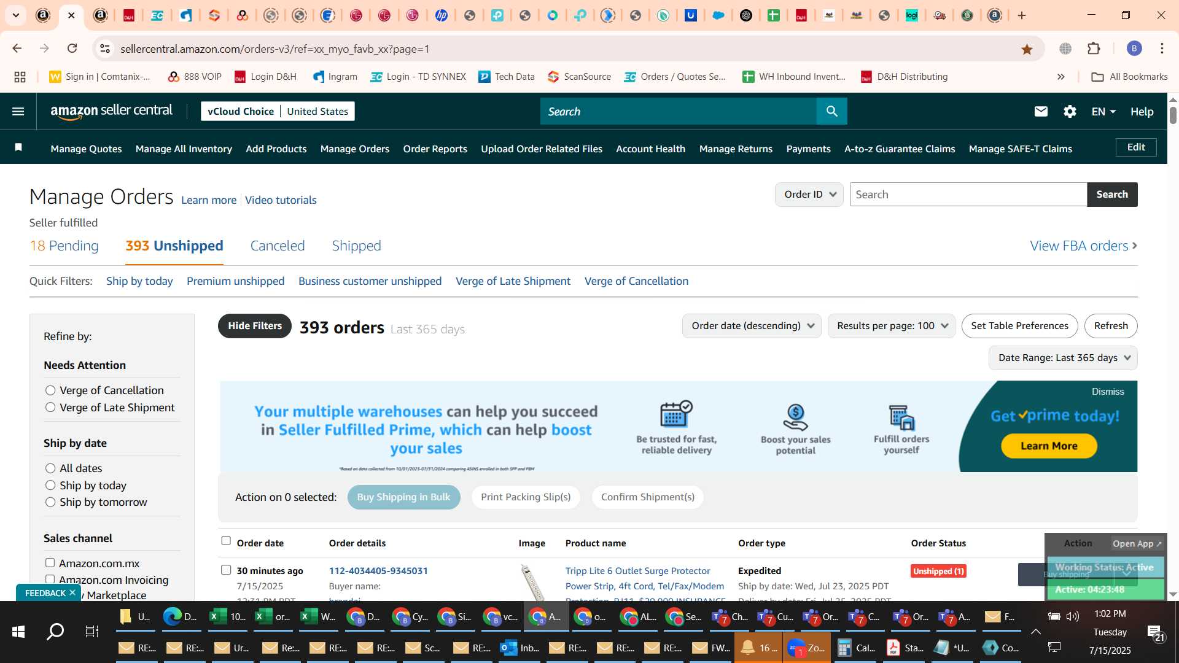Select the All dates radio button
Viewport: 1179px width, 663px height.
coord(50,468)
